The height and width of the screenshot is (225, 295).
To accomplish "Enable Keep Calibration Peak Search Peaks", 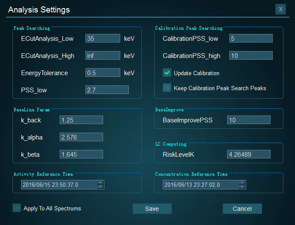I will point(167,88).
